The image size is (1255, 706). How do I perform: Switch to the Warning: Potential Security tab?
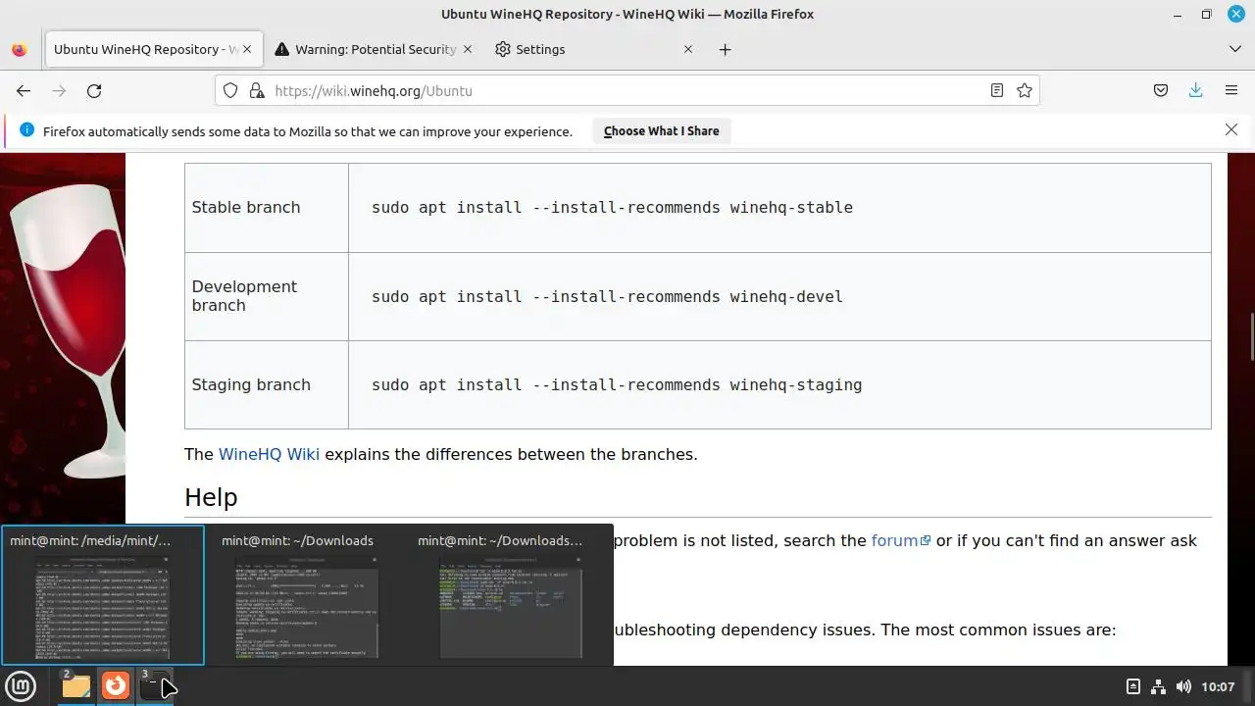click(375, 49)
